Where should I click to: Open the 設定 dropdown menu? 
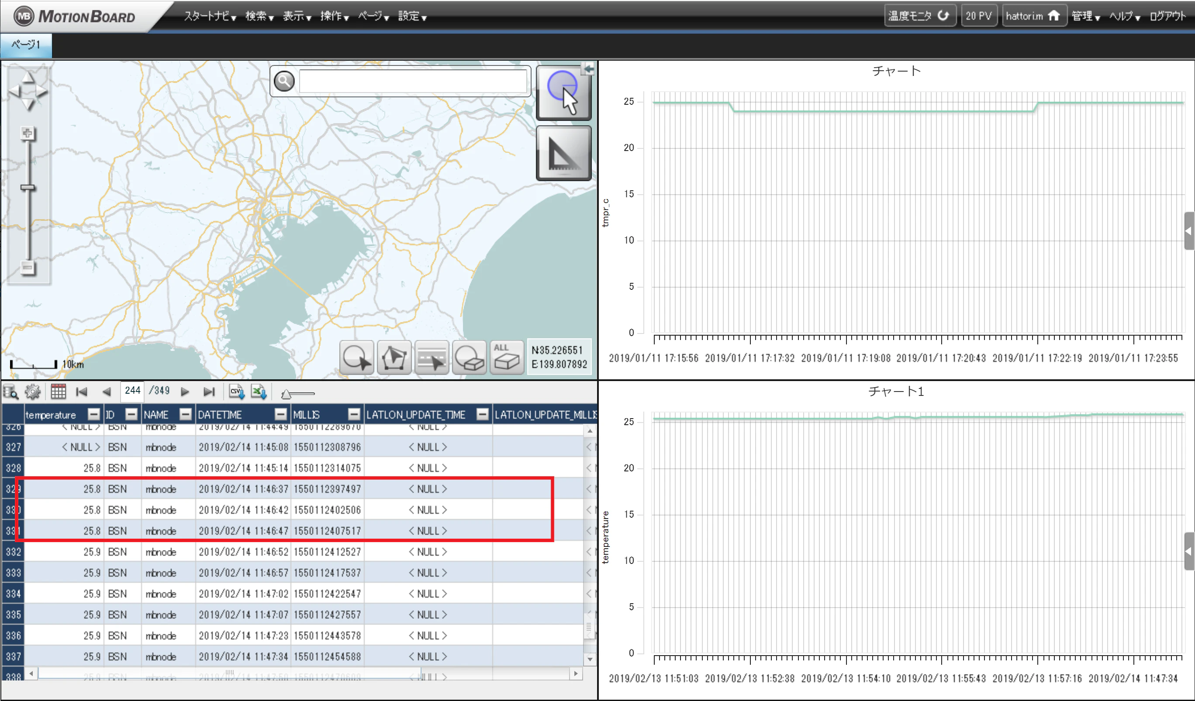(x=412, y=16)
